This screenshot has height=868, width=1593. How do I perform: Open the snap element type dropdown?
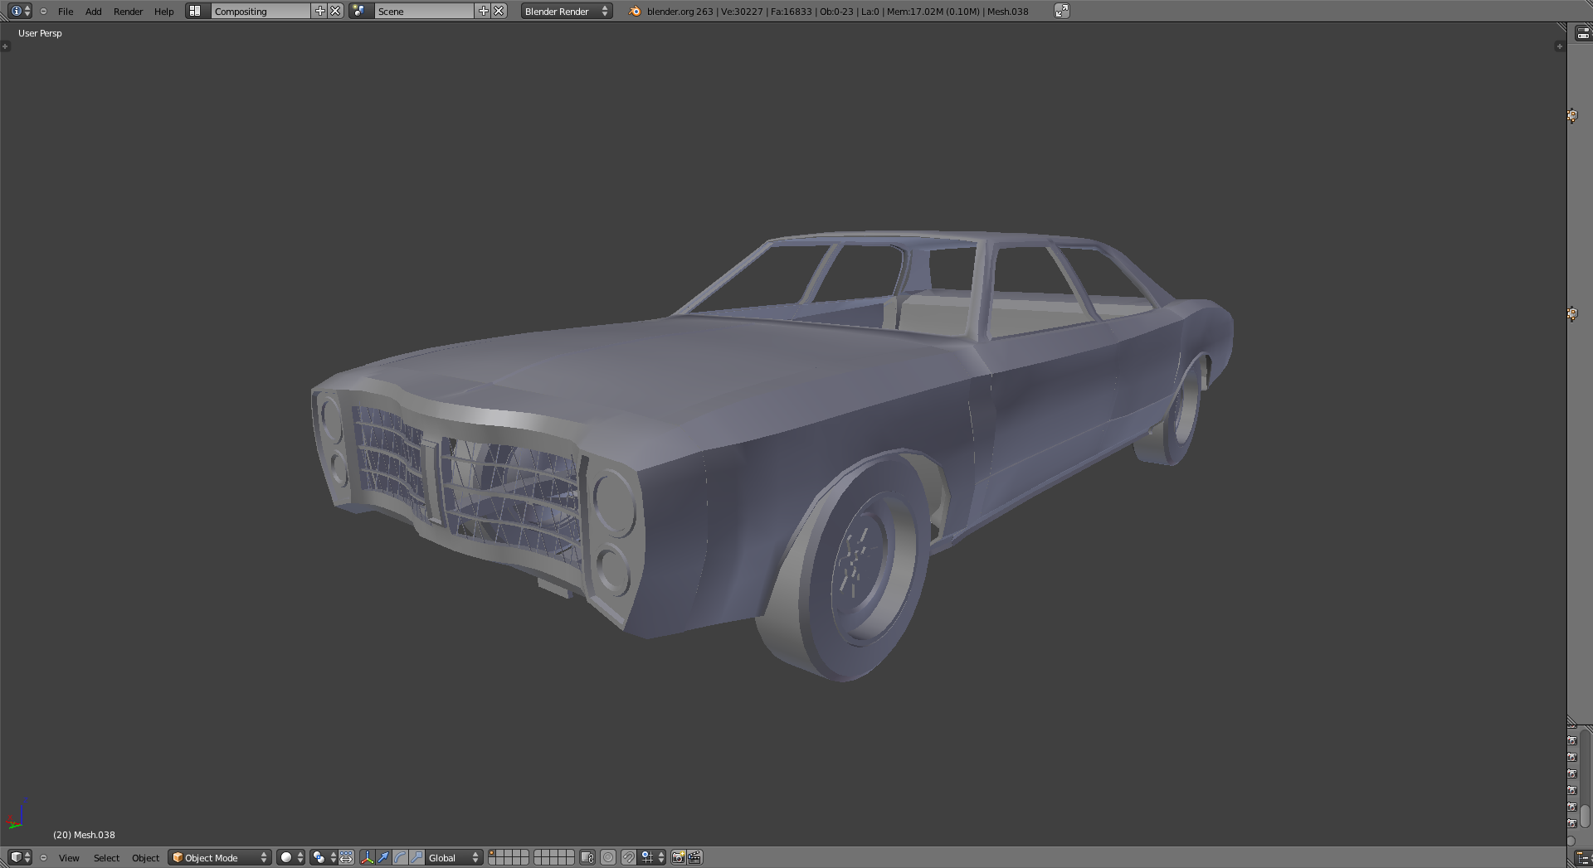pos(652,857)
